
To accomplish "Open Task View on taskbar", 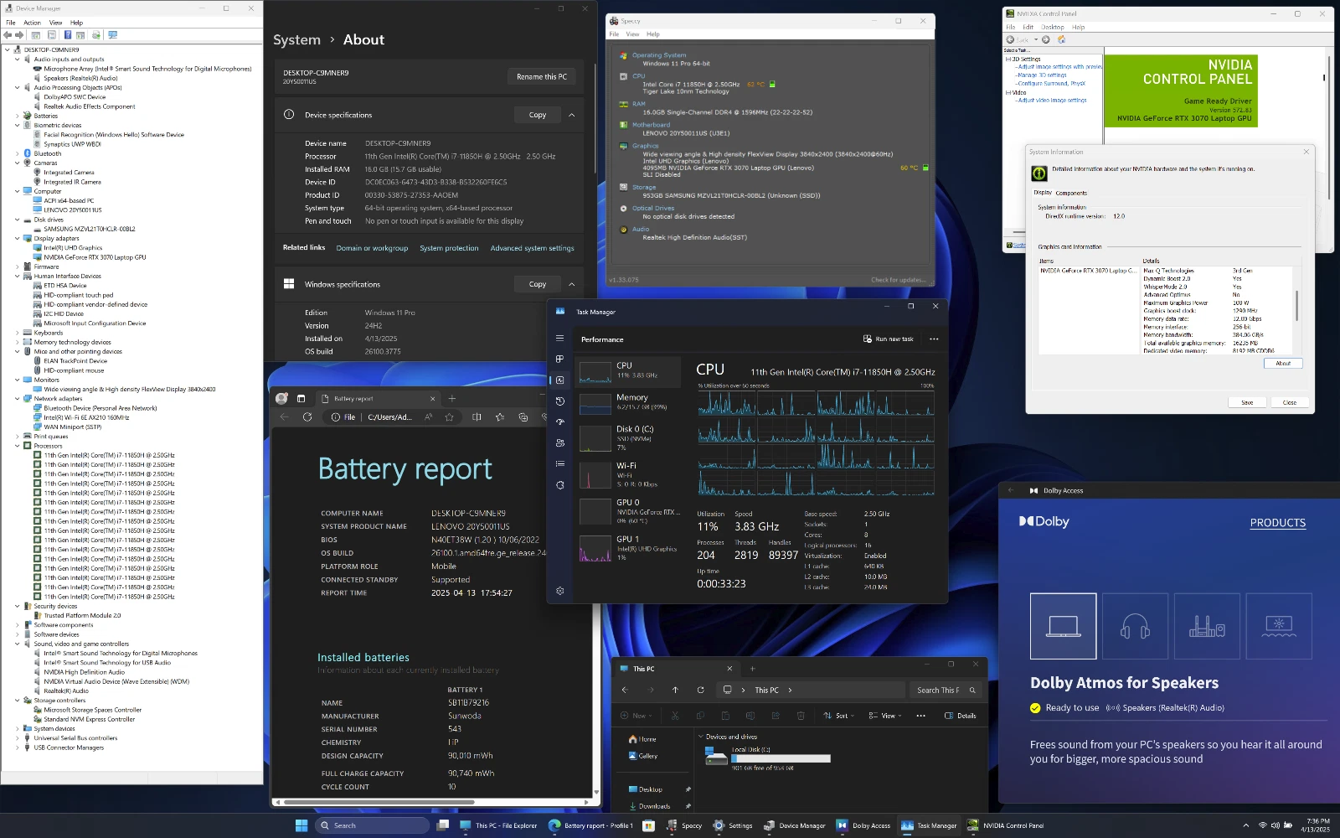I will 443,825.
